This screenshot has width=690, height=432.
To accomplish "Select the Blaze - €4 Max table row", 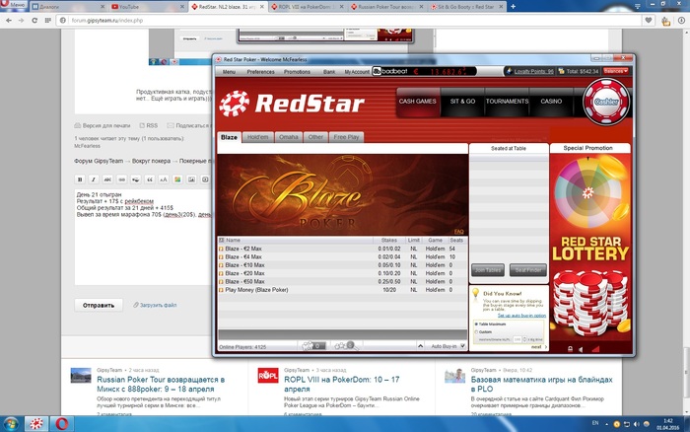I will coord(342,256).
